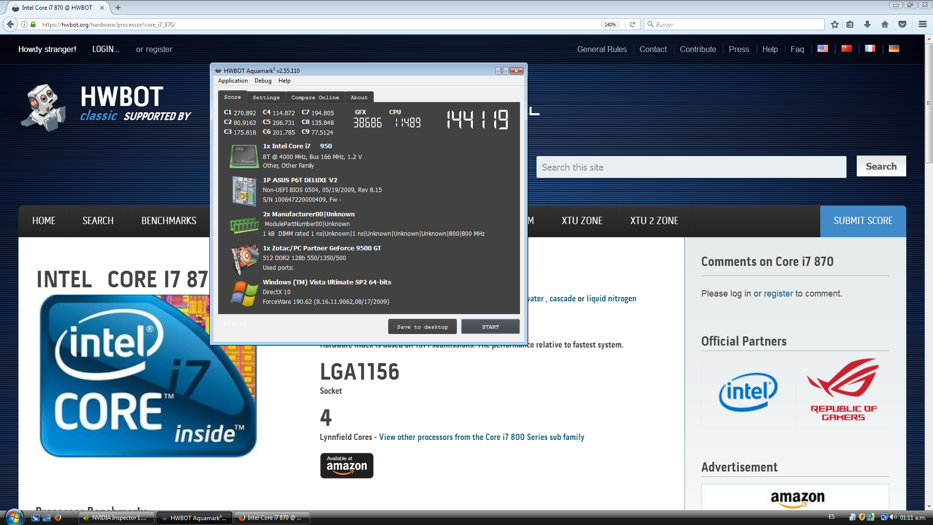The width and height of the screenshot is (933, 525).
Task: Click in Search this site field
Action: (691, 167)
